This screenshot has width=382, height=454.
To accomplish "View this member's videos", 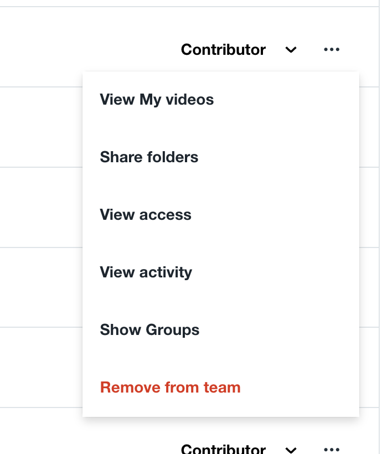I will (157, 100).
